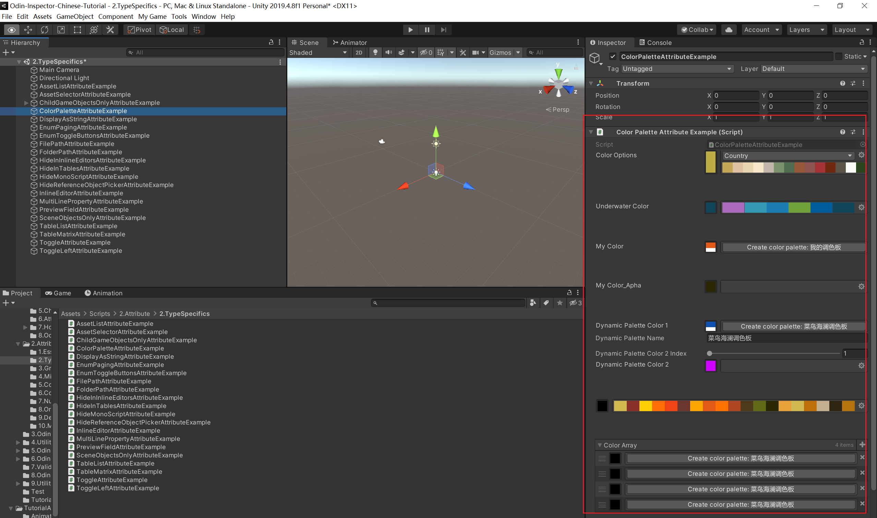This screenshot has height=518, width=877.
Task: Toggle Local handle rotation
Action: (x=171, y=30)
